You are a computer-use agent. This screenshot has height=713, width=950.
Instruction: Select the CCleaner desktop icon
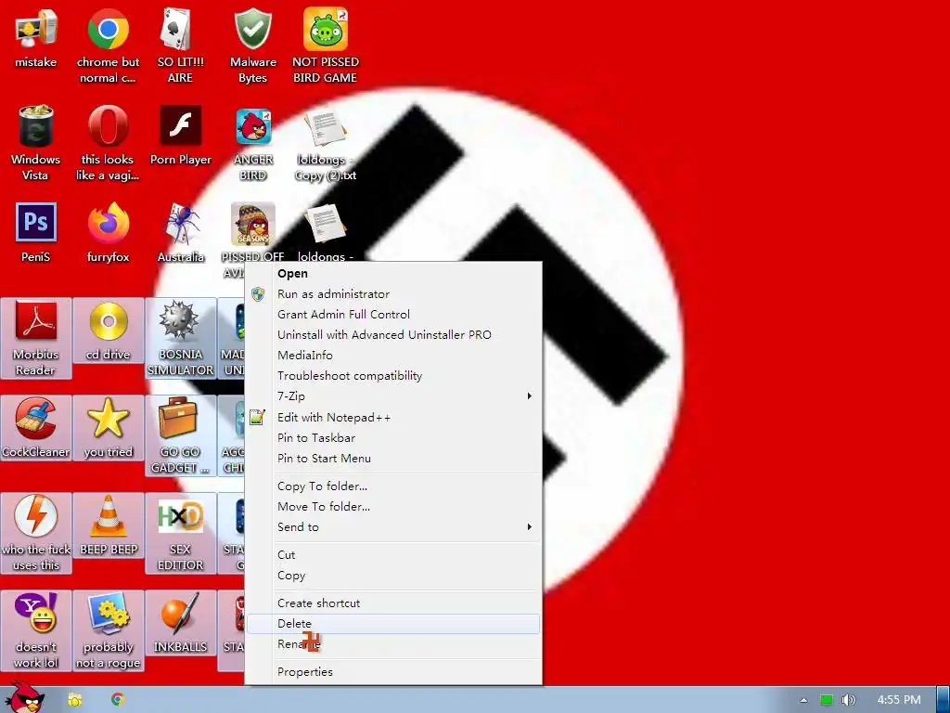pos(36,427)
